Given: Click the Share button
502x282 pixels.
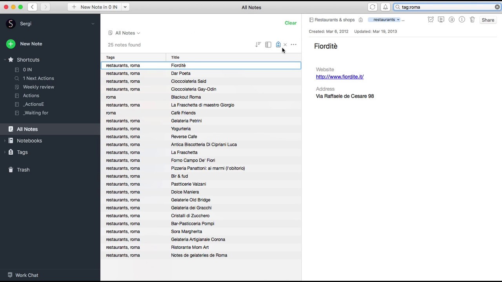Looking at the screenshot, I should pos(488,20).
